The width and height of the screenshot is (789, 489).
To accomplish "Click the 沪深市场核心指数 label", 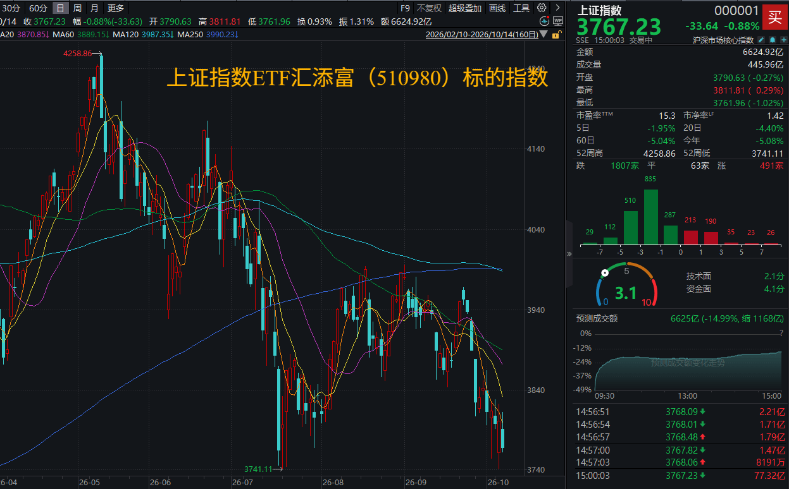I will (x=723, y=40).
